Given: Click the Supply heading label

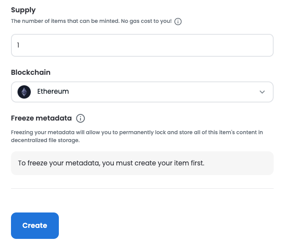Looking at the screenshot, I should (x=23, y=10).
